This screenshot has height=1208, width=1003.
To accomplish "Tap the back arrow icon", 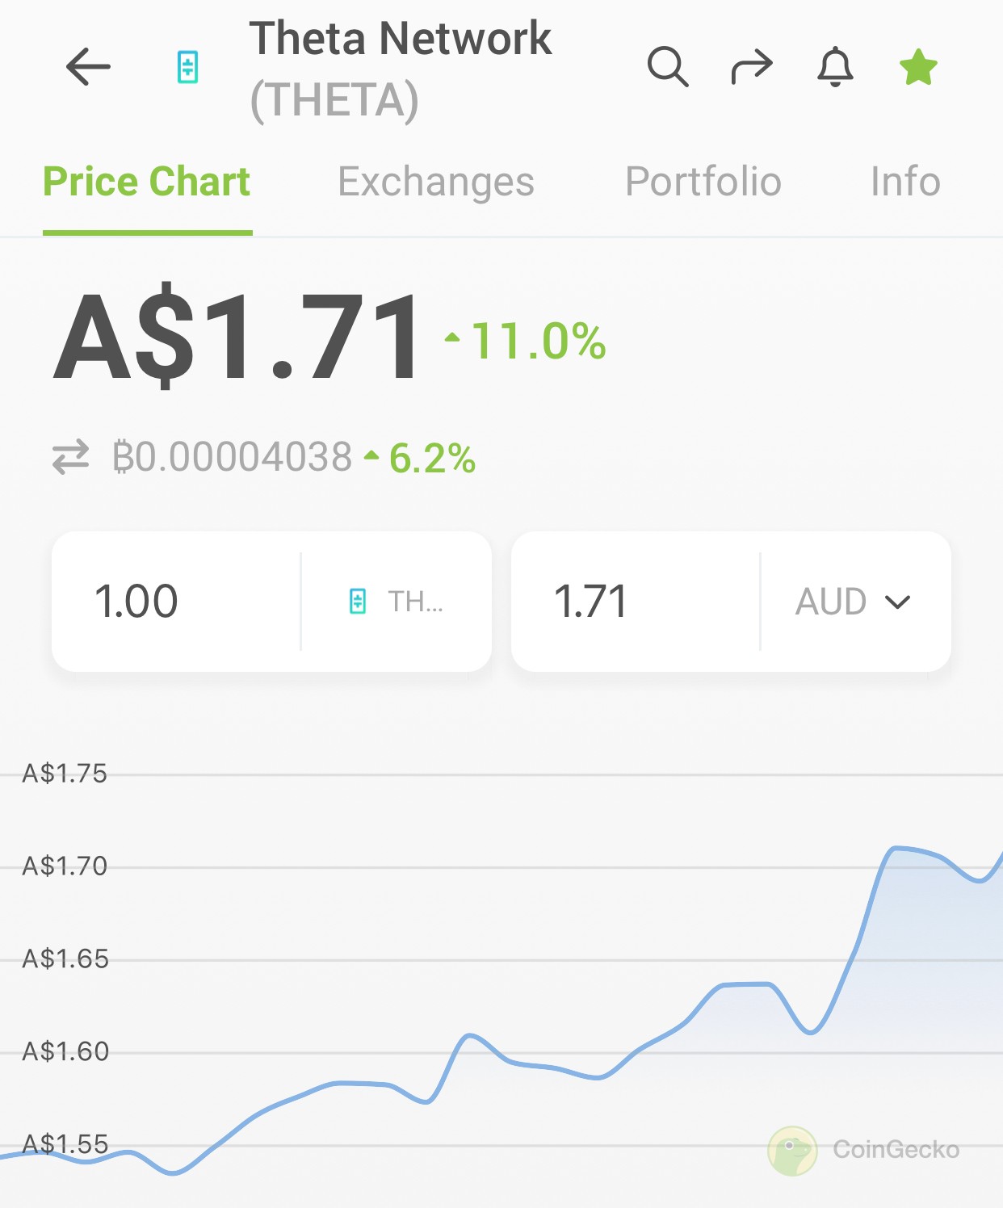I will coord(88,67).
